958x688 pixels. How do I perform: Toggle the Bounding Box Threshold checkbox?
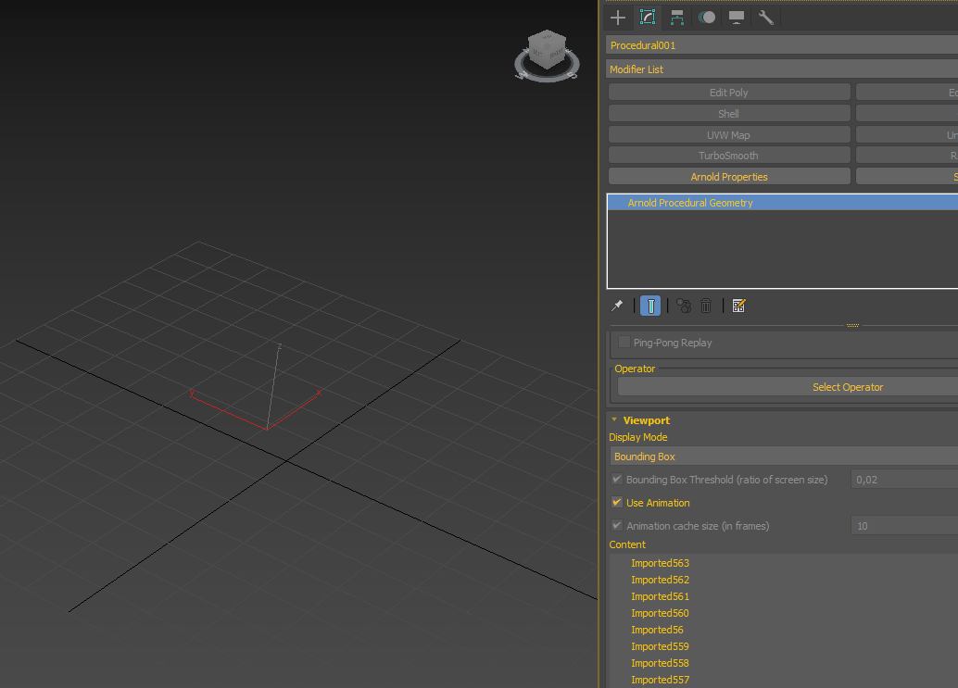point(617,480)
